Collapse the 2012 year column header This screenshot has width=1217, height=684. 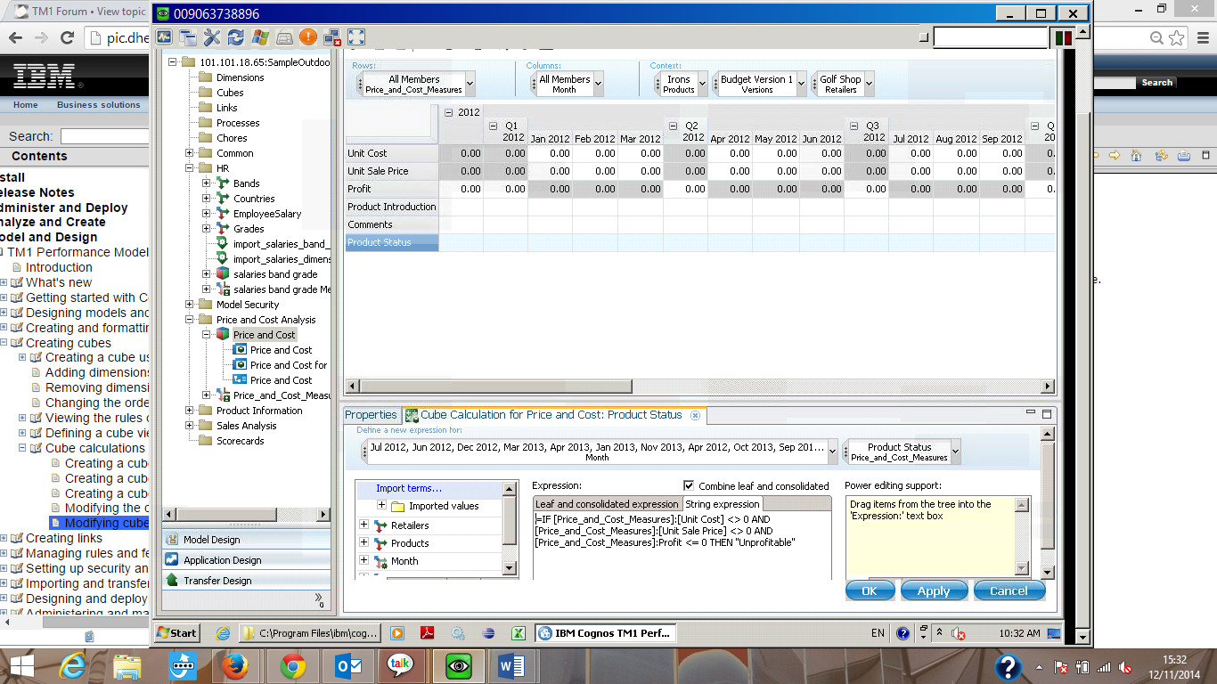(448, 113)
